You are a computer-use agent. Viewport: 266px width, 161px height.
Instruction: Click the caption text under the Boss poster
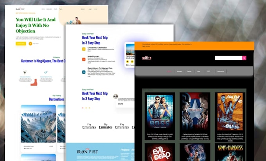(160, 136)
